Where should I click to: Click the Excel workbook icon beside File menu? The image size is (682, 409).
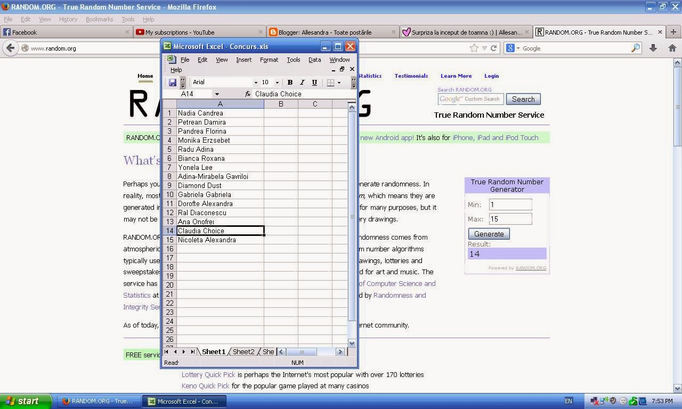[171, 60]
